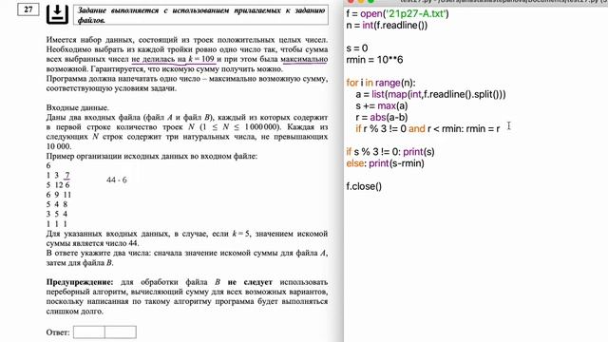Click the line if s % 3 != 0: print(s)
Image resolution: width=608 pixels, height=342 pixels.
click(390, 152)
